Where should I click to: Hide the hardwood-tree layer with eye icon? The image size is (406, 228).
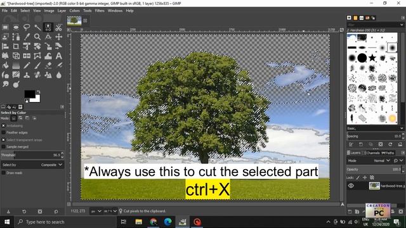click(351, 186)
